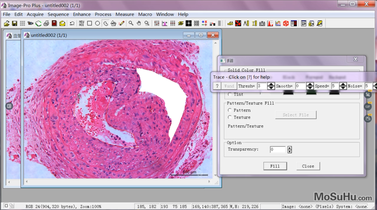Viewport: 377px width, 210px height.
Task: Click the plus-minus image operations icon
Action: [x=204, y=23]
